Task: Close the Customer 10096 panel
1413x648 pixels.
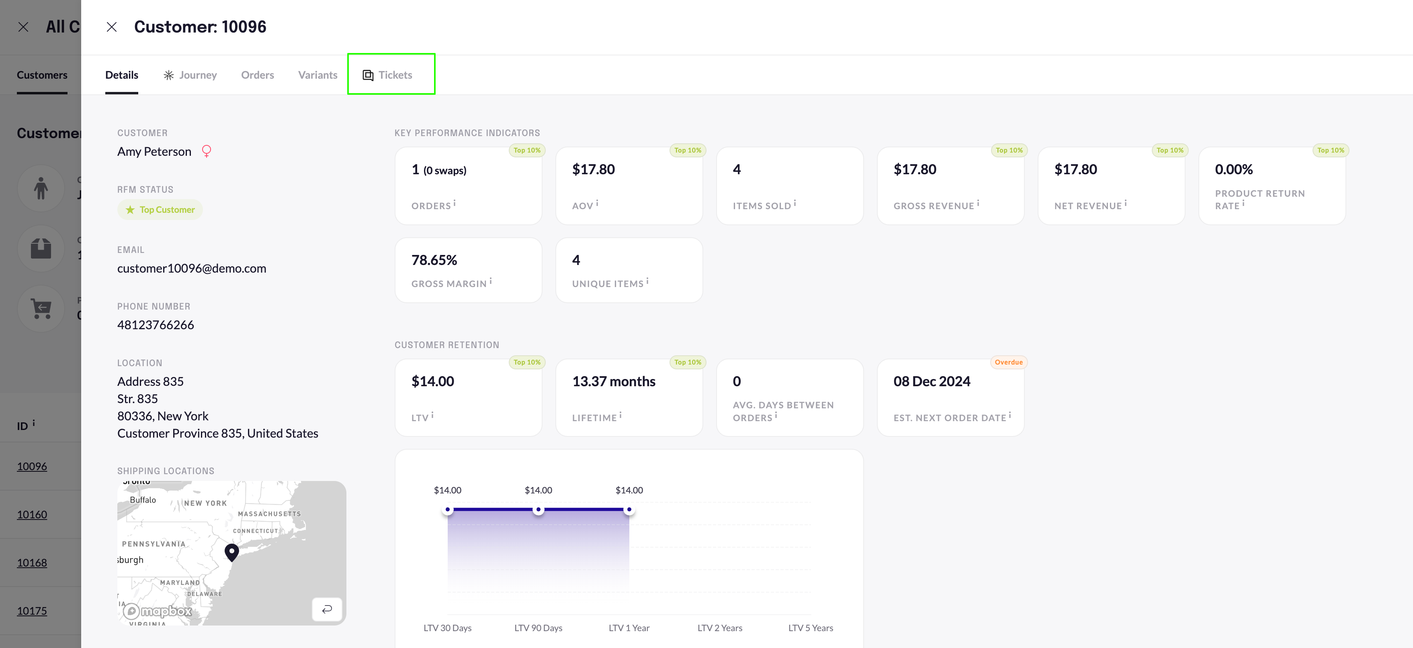Action: point(111,27)
